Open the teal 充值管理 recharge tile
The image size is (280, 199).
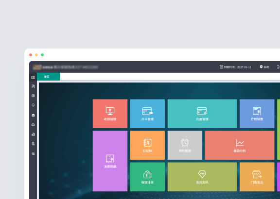click(x=202, y=114)
